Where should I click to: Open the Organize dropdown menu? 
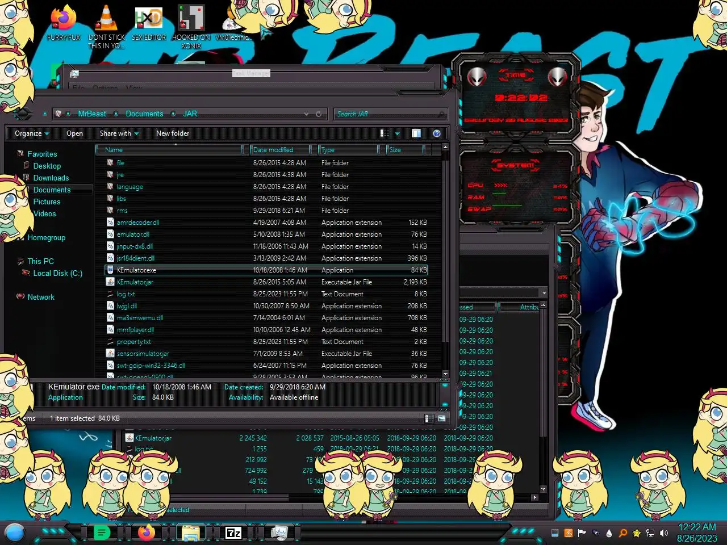coord(32,133)
